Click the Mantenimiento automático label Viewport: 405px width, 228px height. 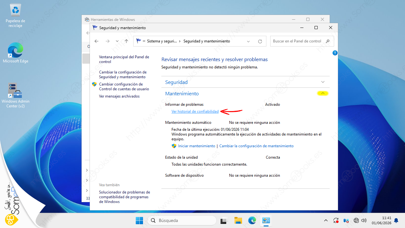(188, 123)
